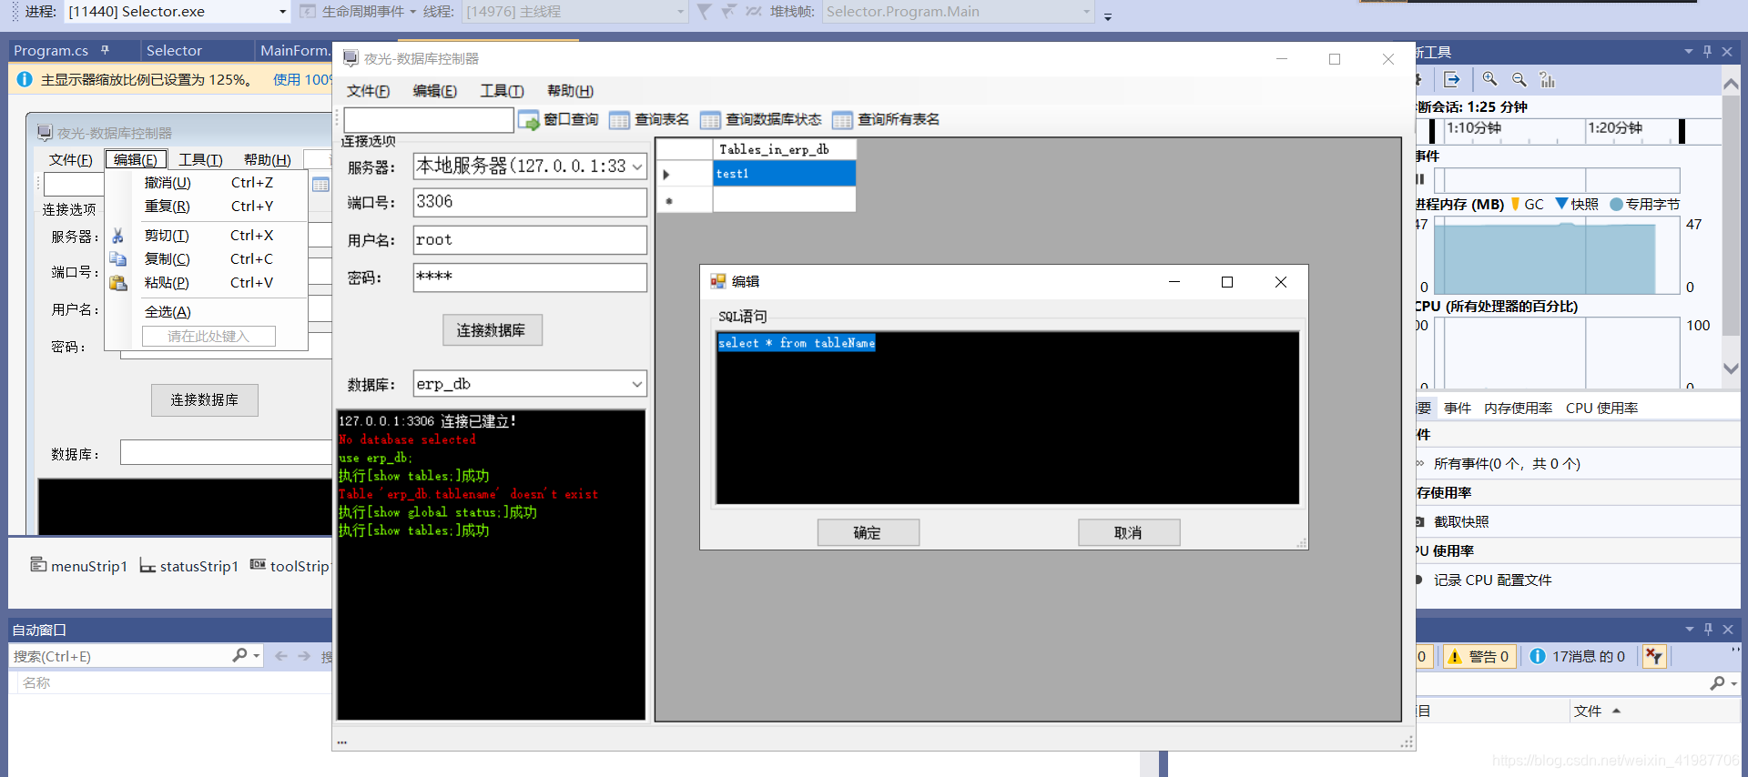Switch to the Program.cs tab
This screenshot has width=1748, height=777.
point(51,51)
